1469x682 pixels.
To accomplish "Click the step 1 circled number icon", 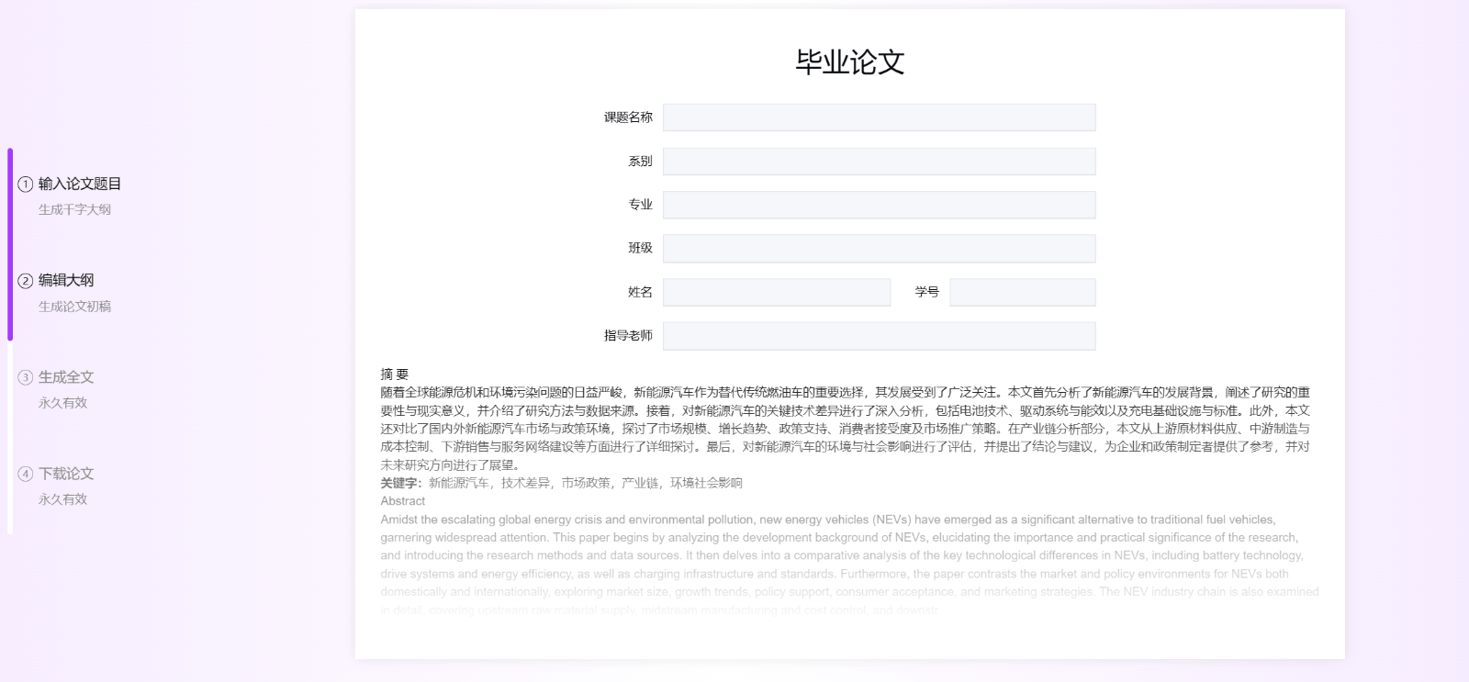I will tap(25, 184).
